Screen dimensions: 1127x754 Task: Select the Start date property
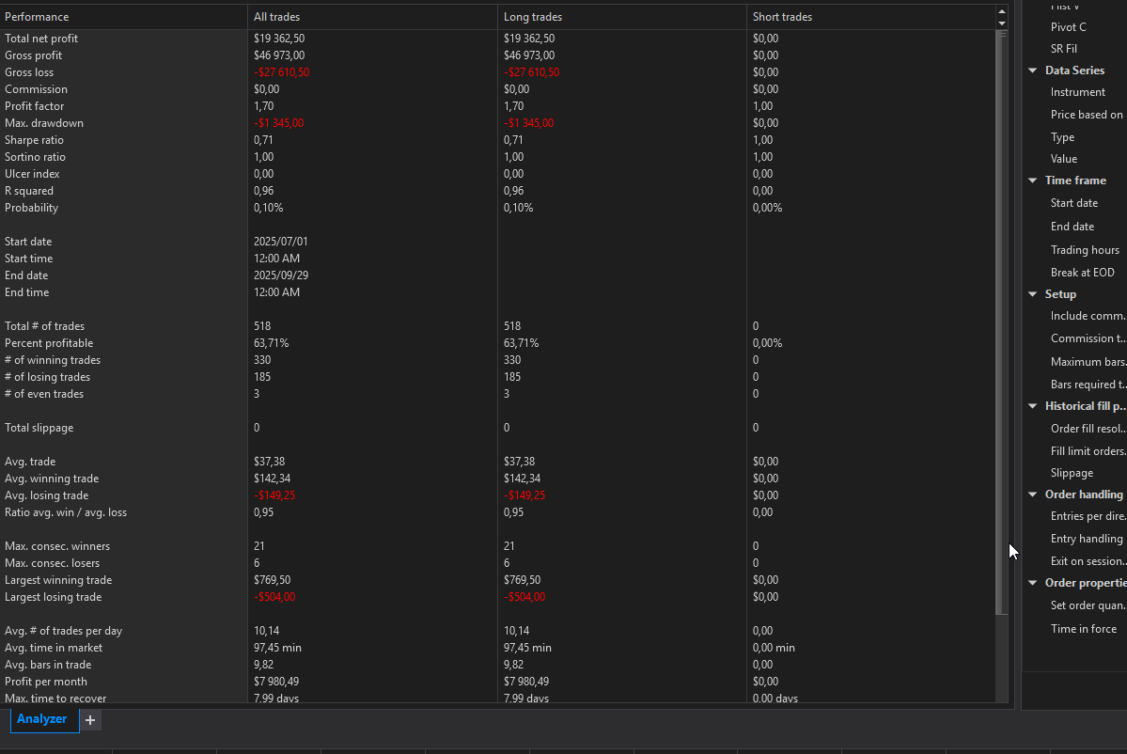point(1073,203)
